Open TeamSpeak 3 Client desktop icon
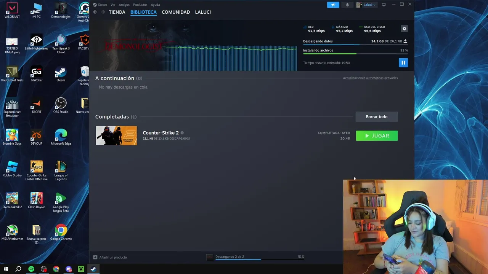 pos(61,44)
